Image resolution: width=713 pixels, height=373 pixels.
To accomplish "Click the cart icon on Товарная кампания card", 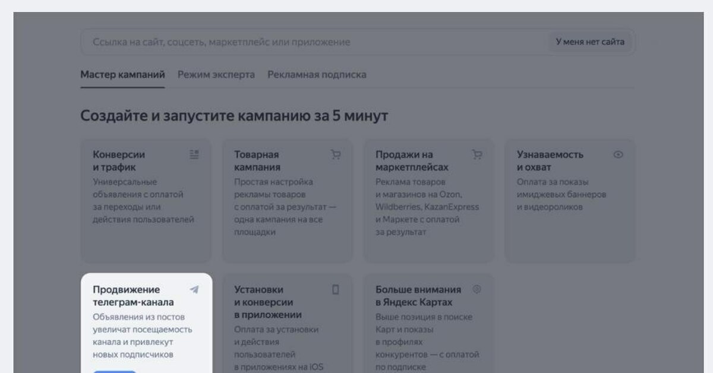I will pyautogui.click(x=336, y=154).
